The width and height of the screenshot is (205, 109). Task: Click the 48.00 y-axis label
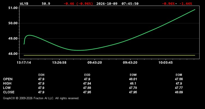pos(13,54)
